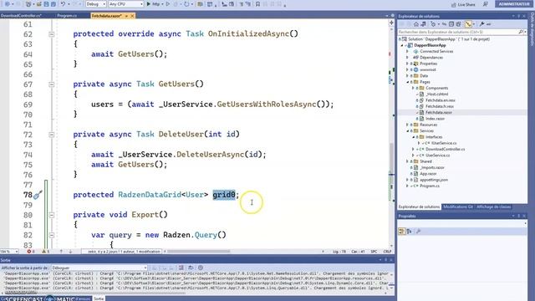The image size is (535, 301).
Task: Select the App.razor file node
Action: coord(428,174)
